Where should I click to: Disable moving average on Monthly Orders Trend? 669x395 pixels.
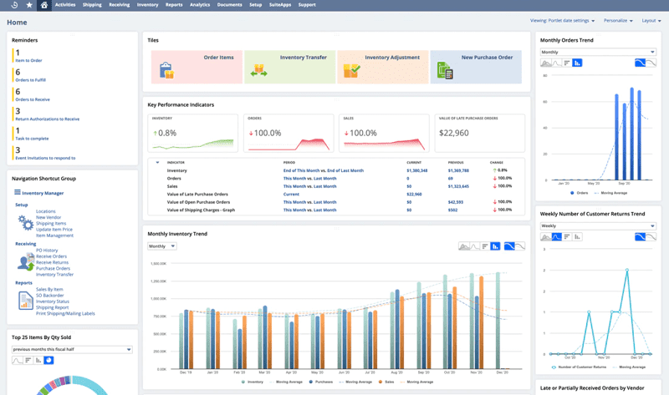pyautogui.click(x=651, y=63)
